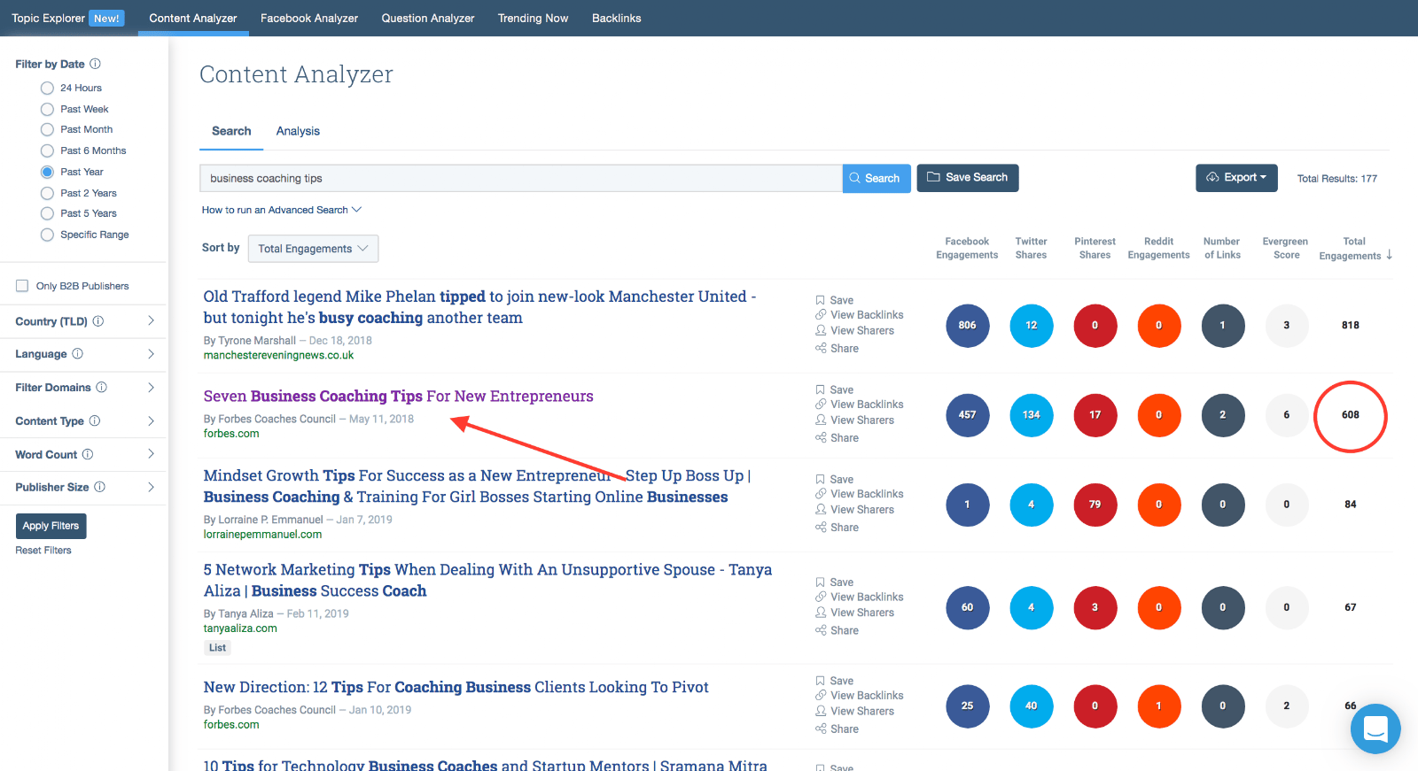Open the Trending Now tab
This screenshot has height=771, width=1418.
pos(533,18)
